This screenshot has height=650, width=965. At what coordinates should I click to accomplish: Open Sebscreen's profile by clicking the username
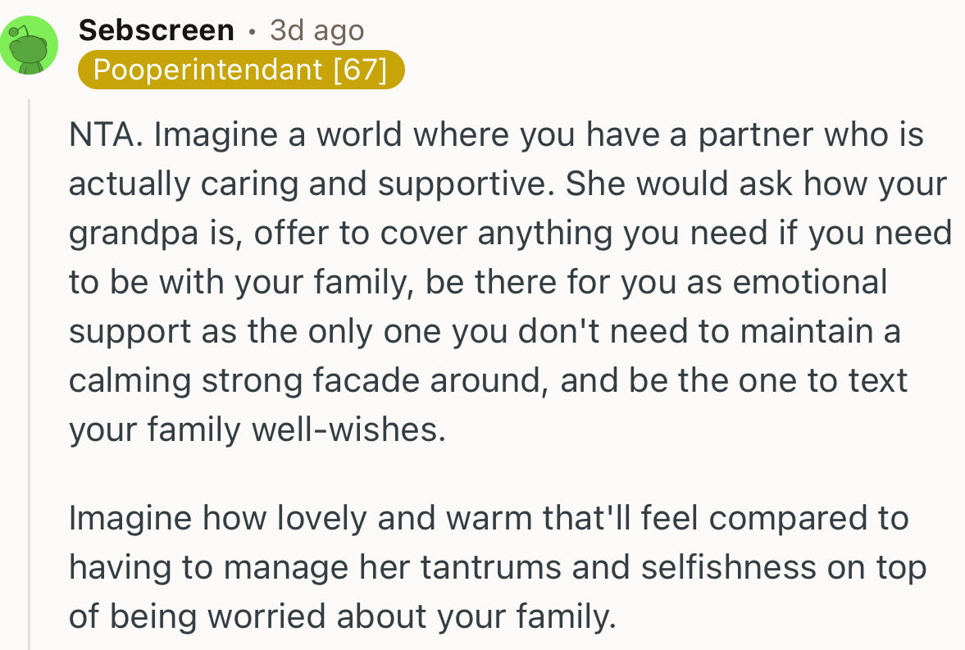point(156,30)
